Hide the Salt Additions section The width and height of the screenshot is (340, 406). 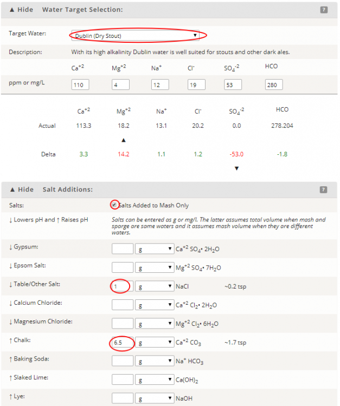22,189
